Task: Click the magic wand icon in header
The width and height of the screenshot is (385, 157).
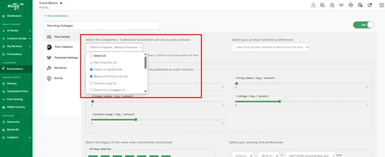Action: pos(332,5)
